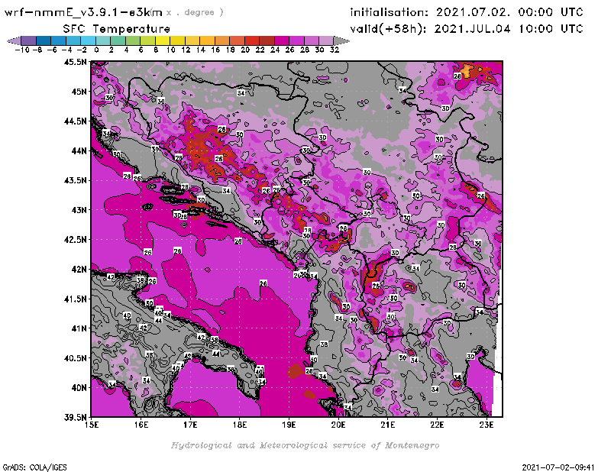Click the '2021-07-02-09:41' timestamp
Screen dimensions: 611x472
[558, 467]
